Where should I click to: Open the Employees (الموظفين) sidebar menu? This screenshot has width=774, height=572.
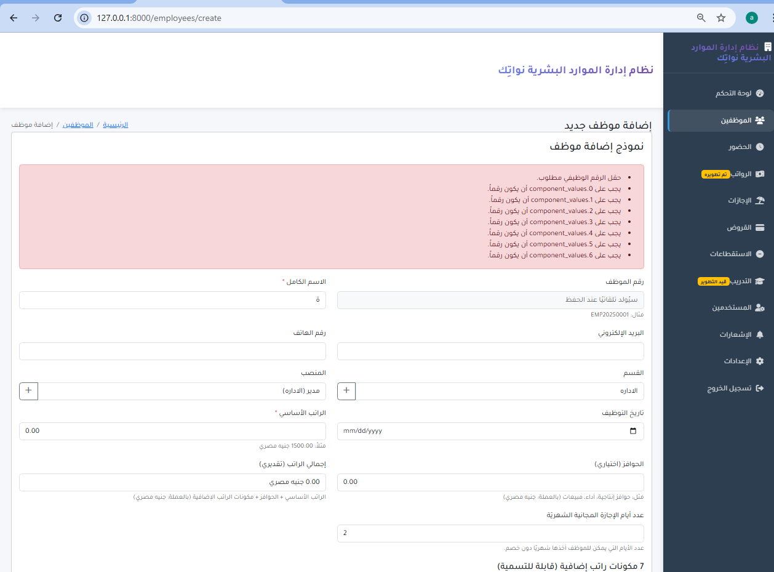736,121
